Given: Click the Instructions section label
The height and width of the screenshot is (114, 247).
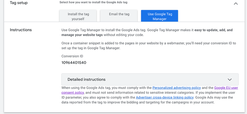Looking at the screenshot, I should click(21, 30).
